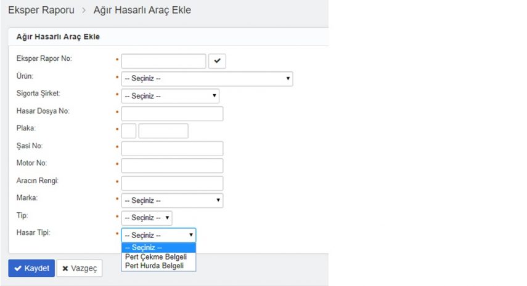
Task: Choose Pert Hurda Belgeli option
Action: (154, 266)
